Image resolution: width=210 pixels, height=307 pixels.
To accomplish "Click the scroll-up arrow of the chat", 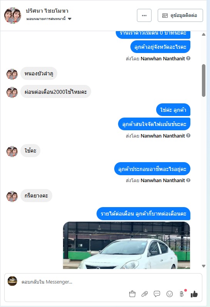I will point(204,35).
